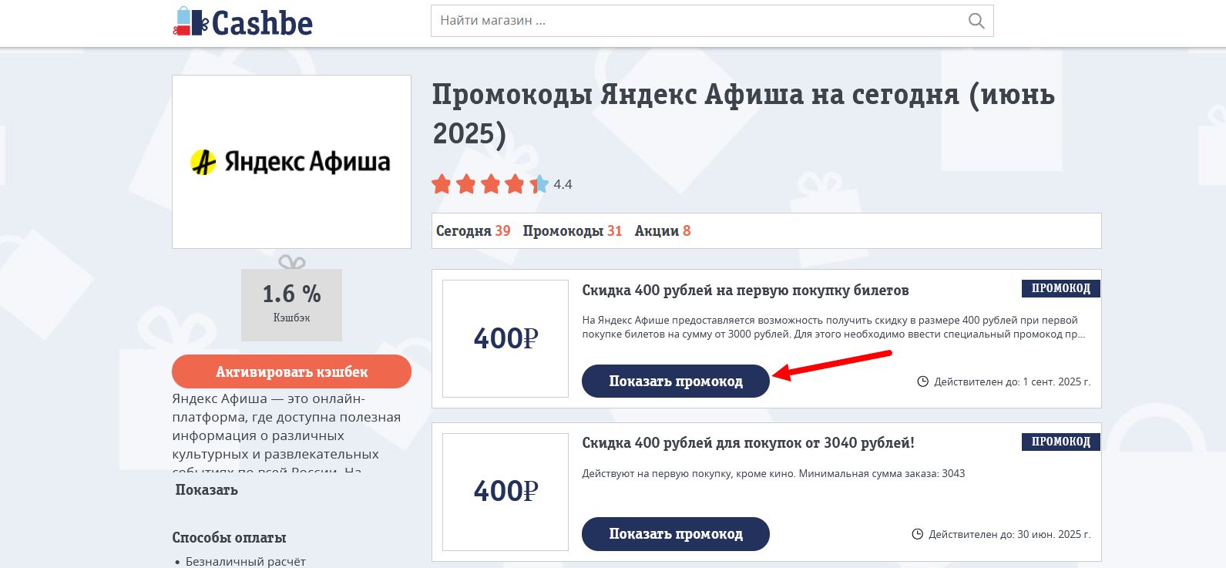1226x568 pixels.
Task: Click the Cashbe logo
Action: (243, 22)
